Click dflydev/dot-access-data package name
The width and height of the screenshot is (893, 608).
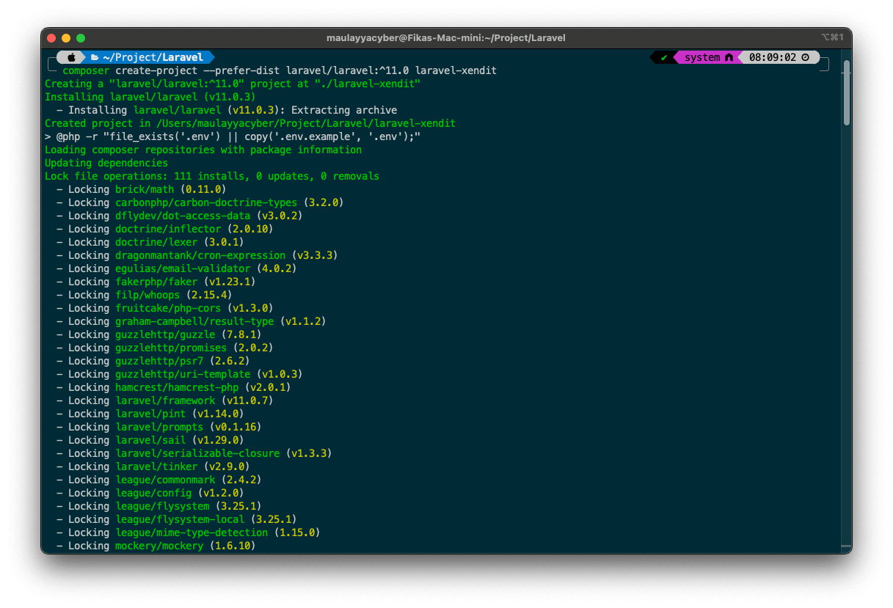point(183,216)
